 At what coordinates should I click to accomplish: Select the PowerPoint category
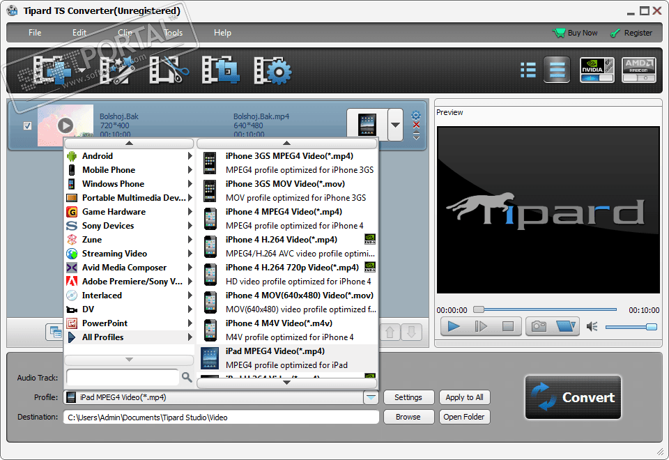pos(130,323)
